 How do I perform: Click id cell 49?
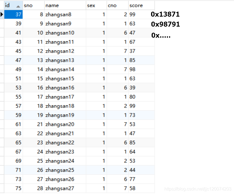[13, 69]
